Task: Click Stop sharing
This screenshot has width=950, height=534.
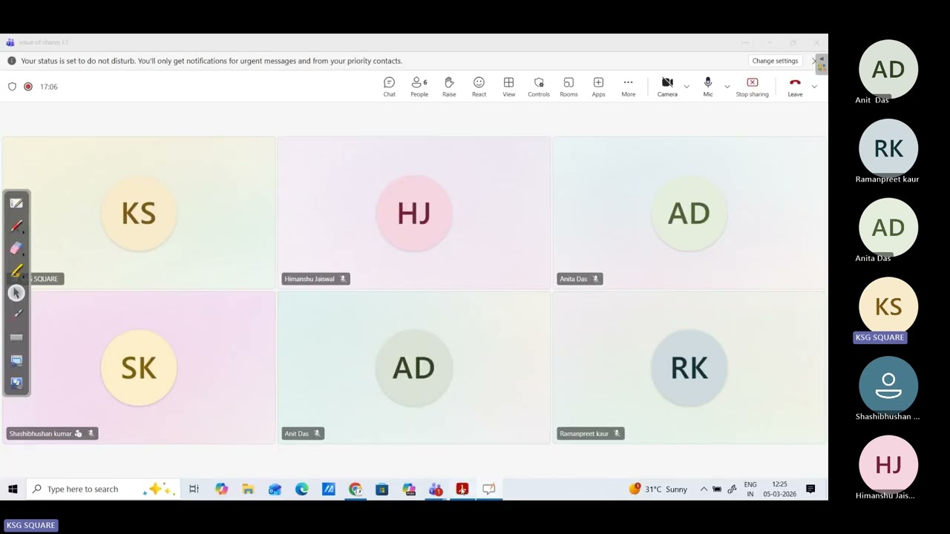Action: (x=752, y=87)
